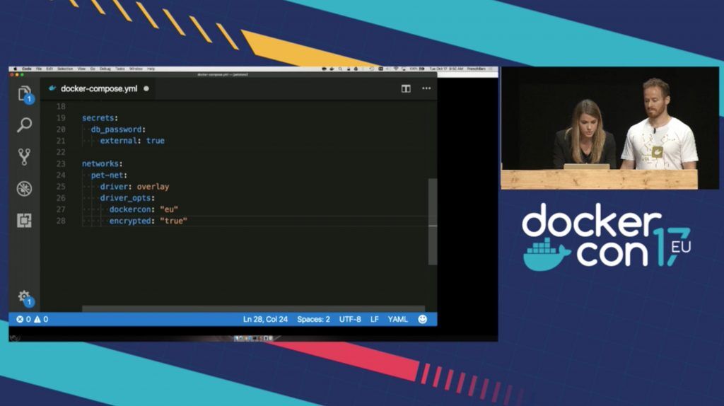
Task: Open the Search view in the activity bar
Action: (25, 124)
